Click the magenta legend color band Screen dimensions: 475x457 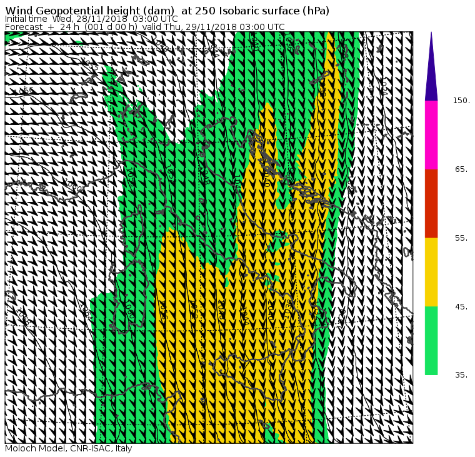431,135
